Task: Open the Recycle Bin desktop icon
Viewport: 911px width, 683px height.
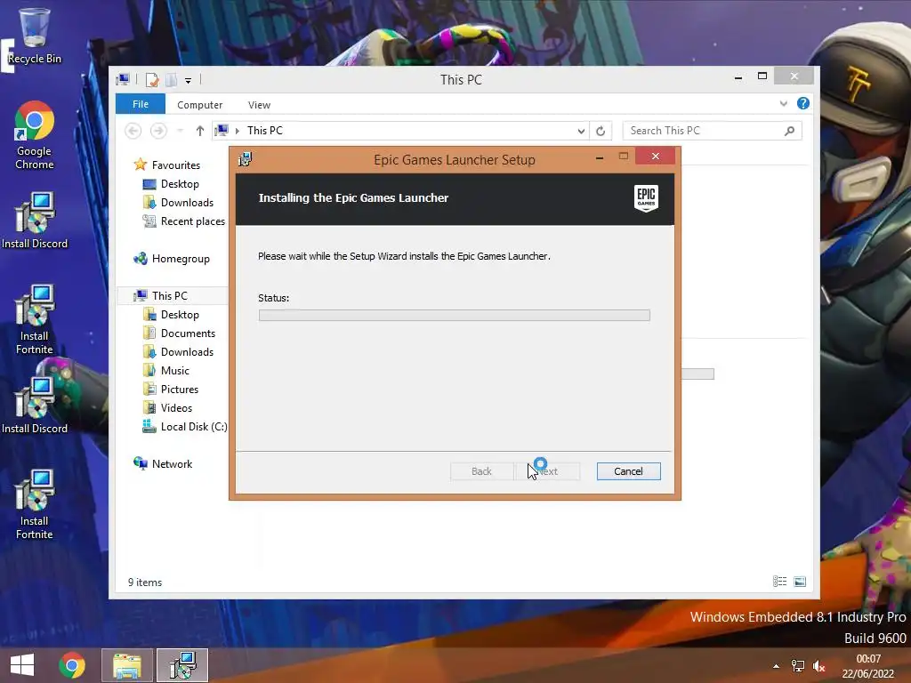Action: tap(34, 35)
